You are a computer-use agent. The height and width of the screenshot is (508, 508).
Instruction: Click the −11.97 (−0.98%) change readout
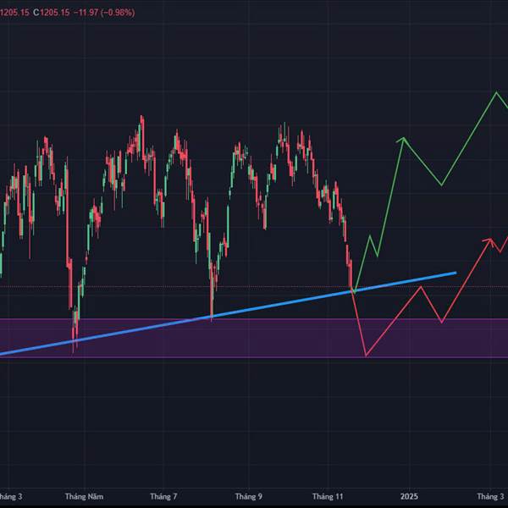(x=104, y=13)
